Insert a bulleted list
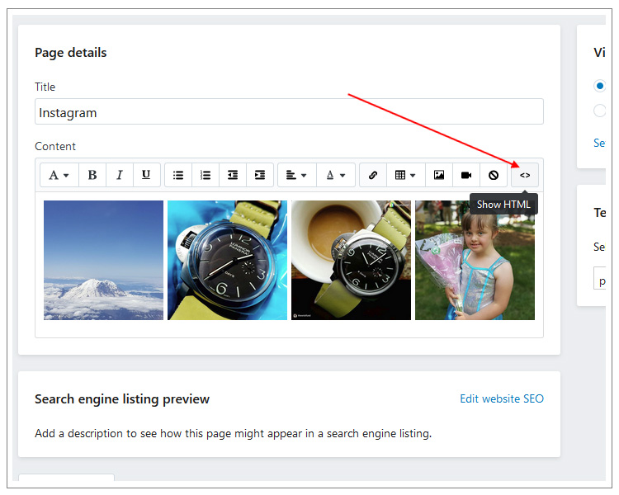This screenshot has height=495, width=619. click(x=178, y=175)
